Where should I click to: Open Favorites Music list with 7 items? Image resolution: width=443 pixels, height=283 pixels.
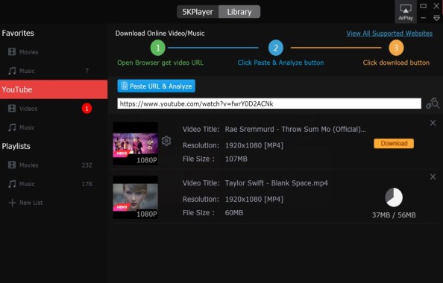54,71
